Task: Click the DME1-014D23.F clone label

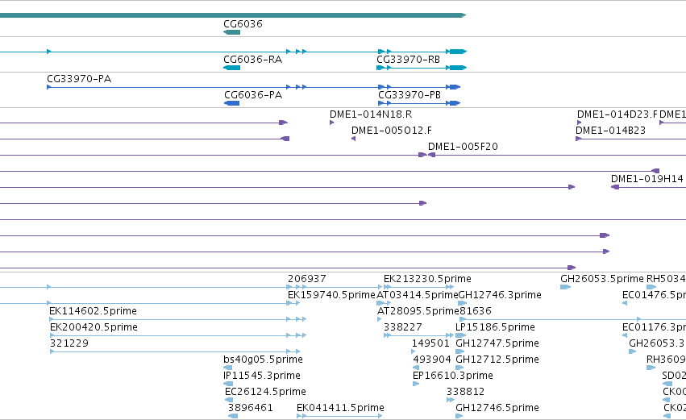Action: [x=617, y=114]
